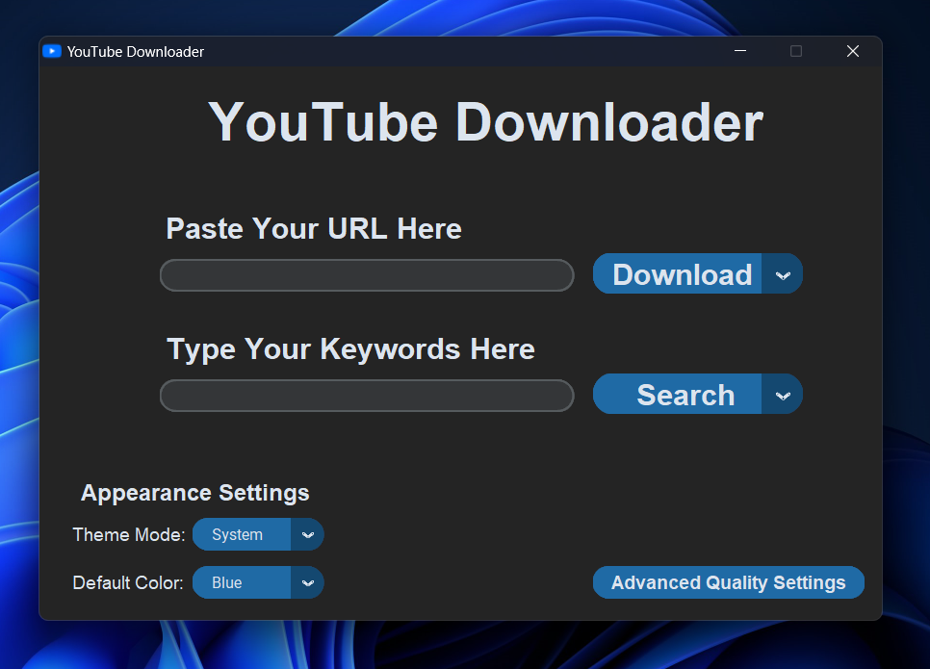Open Advanced Quality Settings
Image resolution: width=930 pixels, height=669 pixels.
[729, 582]
